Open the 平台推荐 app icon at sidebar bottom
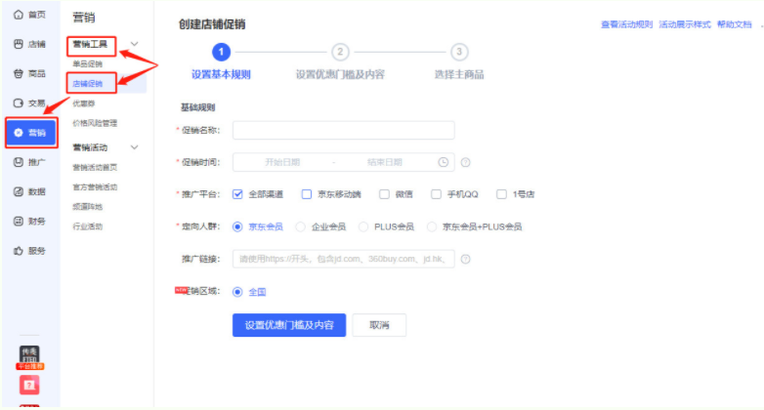 pyautogui.click(x=29, y=357)
